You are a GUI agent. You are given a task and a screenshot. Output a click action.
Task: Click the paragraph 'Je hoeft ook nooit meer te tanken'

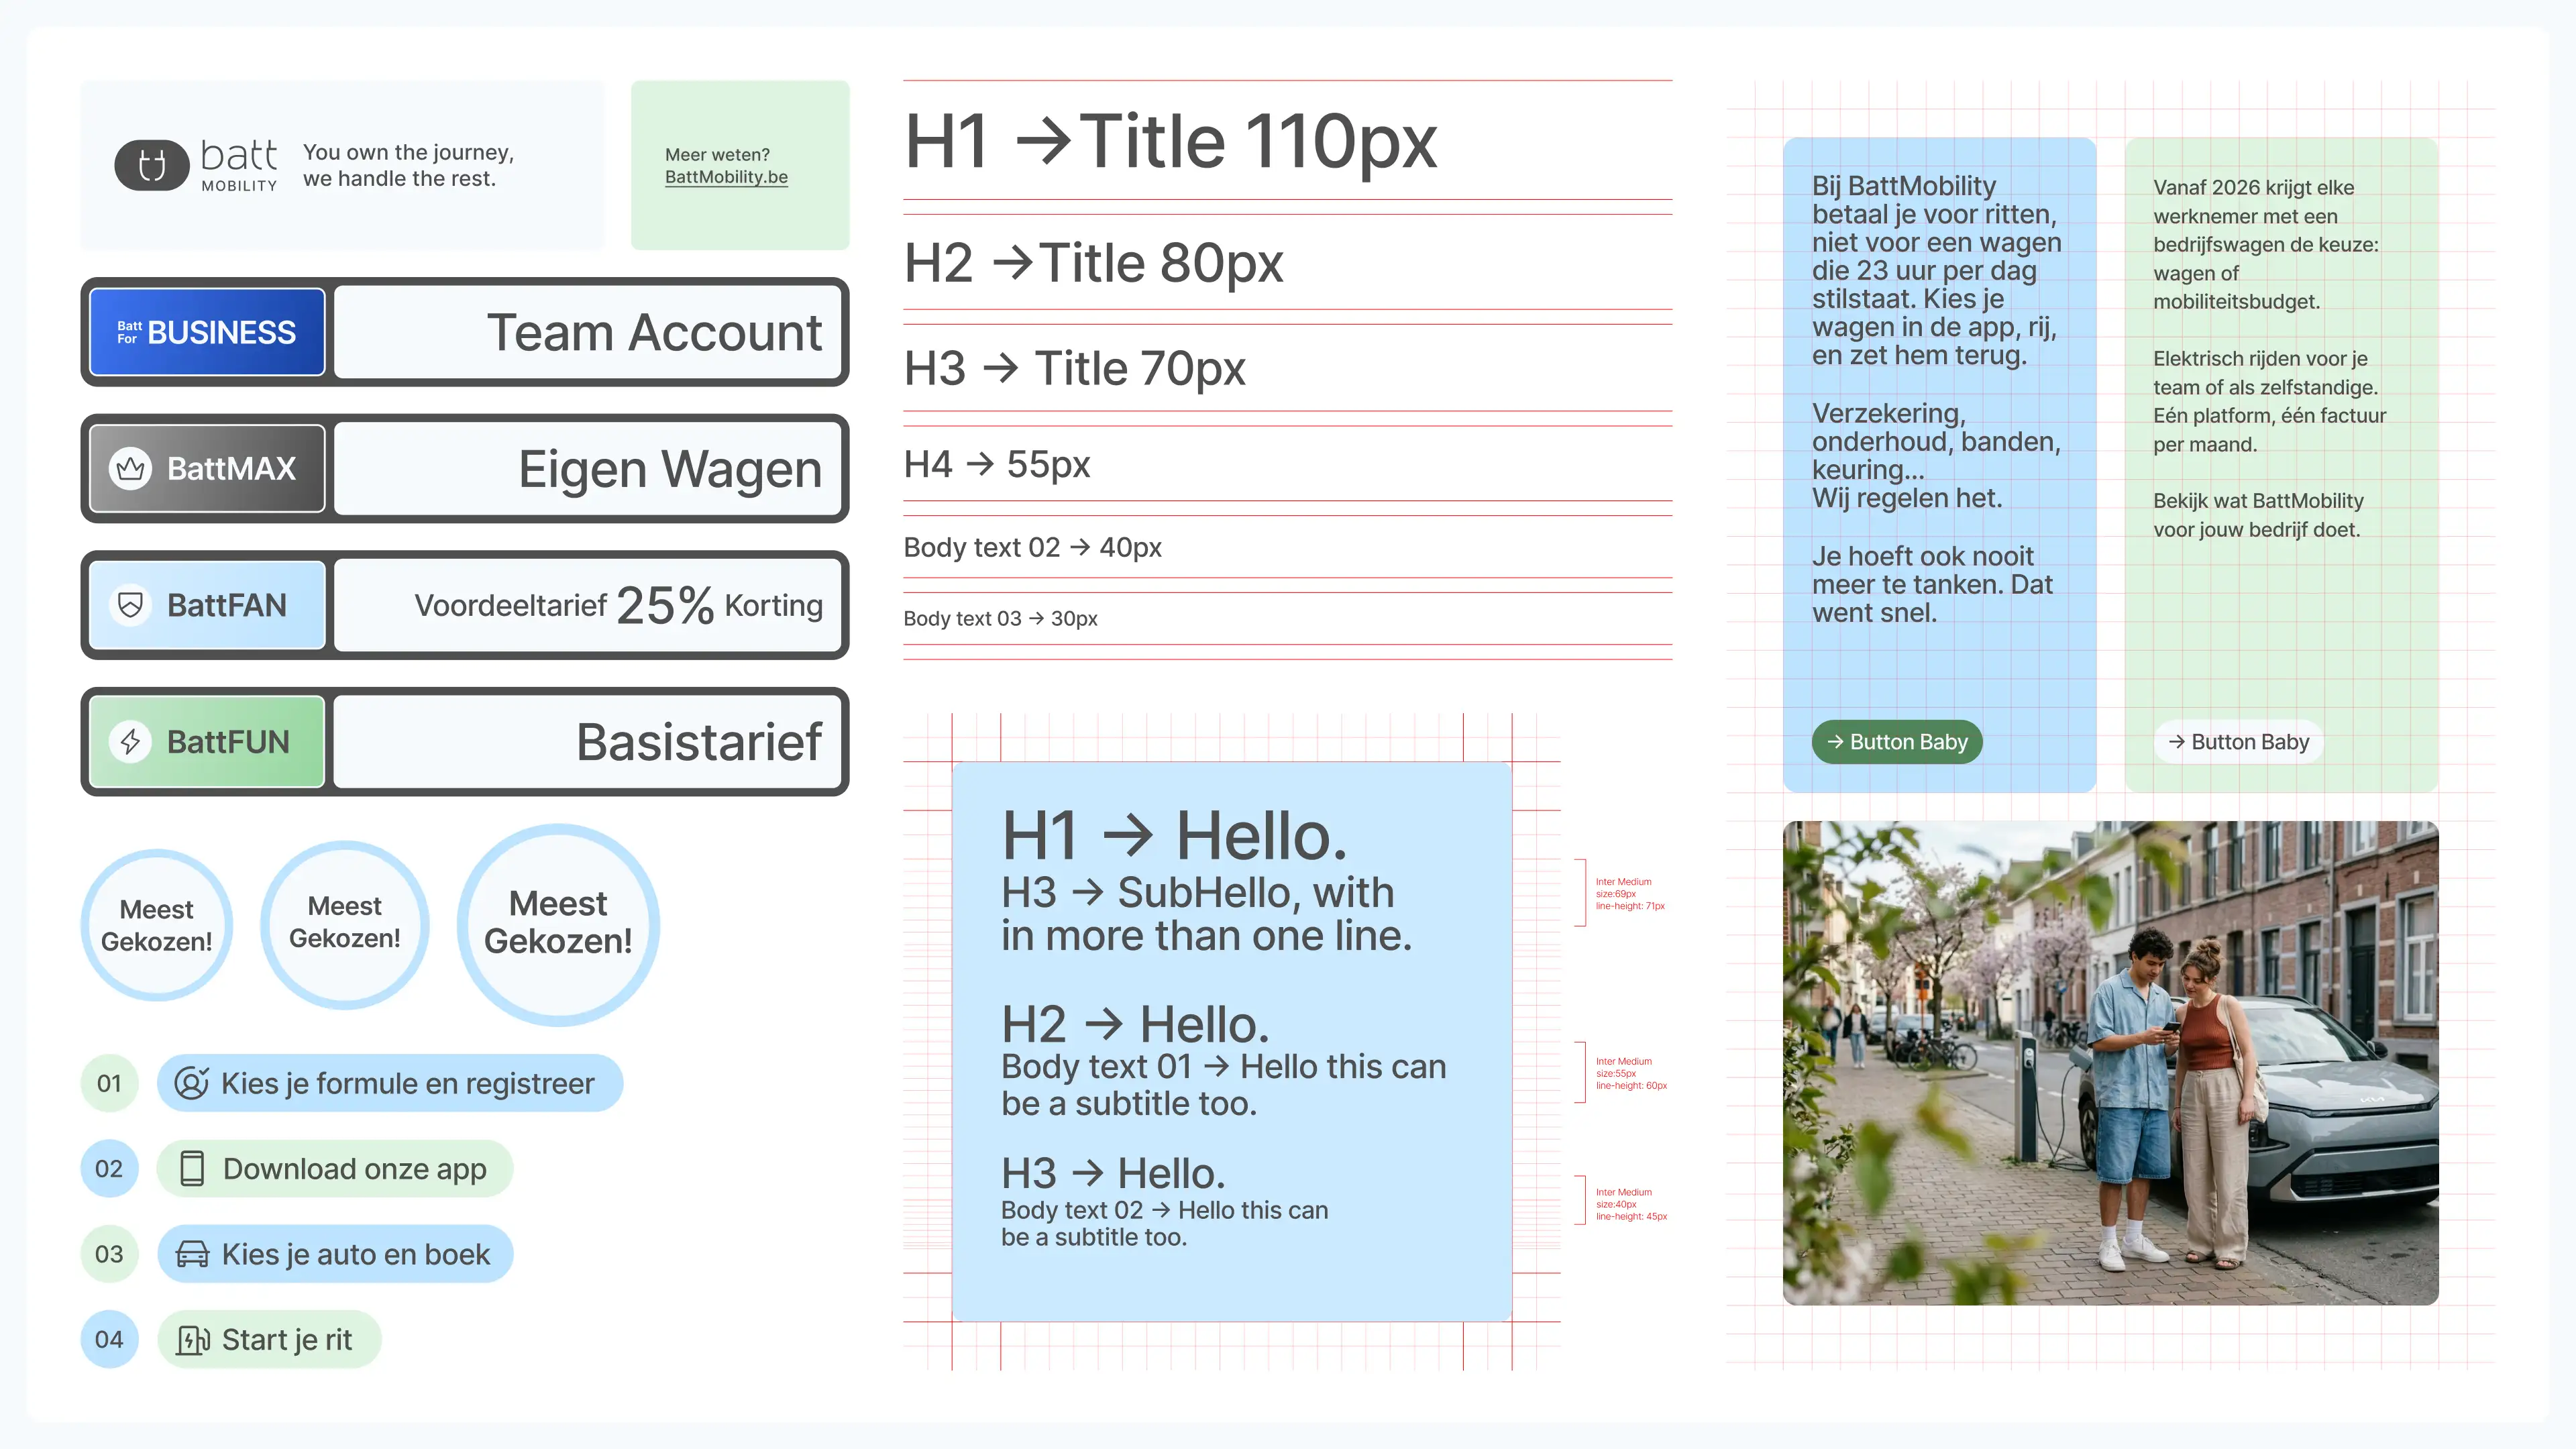point(1932,584)
